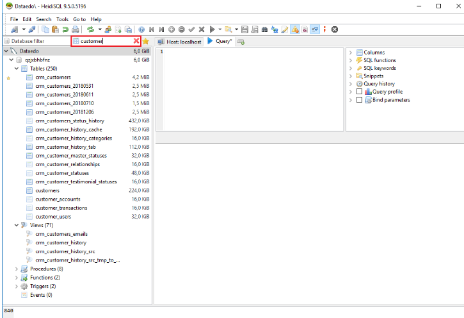The image size is (464, 318).
Task: Expand the Query history helper node
Action: pos(351,84)
